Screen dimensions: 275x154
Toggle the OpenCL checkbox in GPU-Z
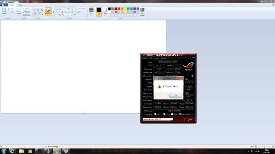tap(155, 114)
